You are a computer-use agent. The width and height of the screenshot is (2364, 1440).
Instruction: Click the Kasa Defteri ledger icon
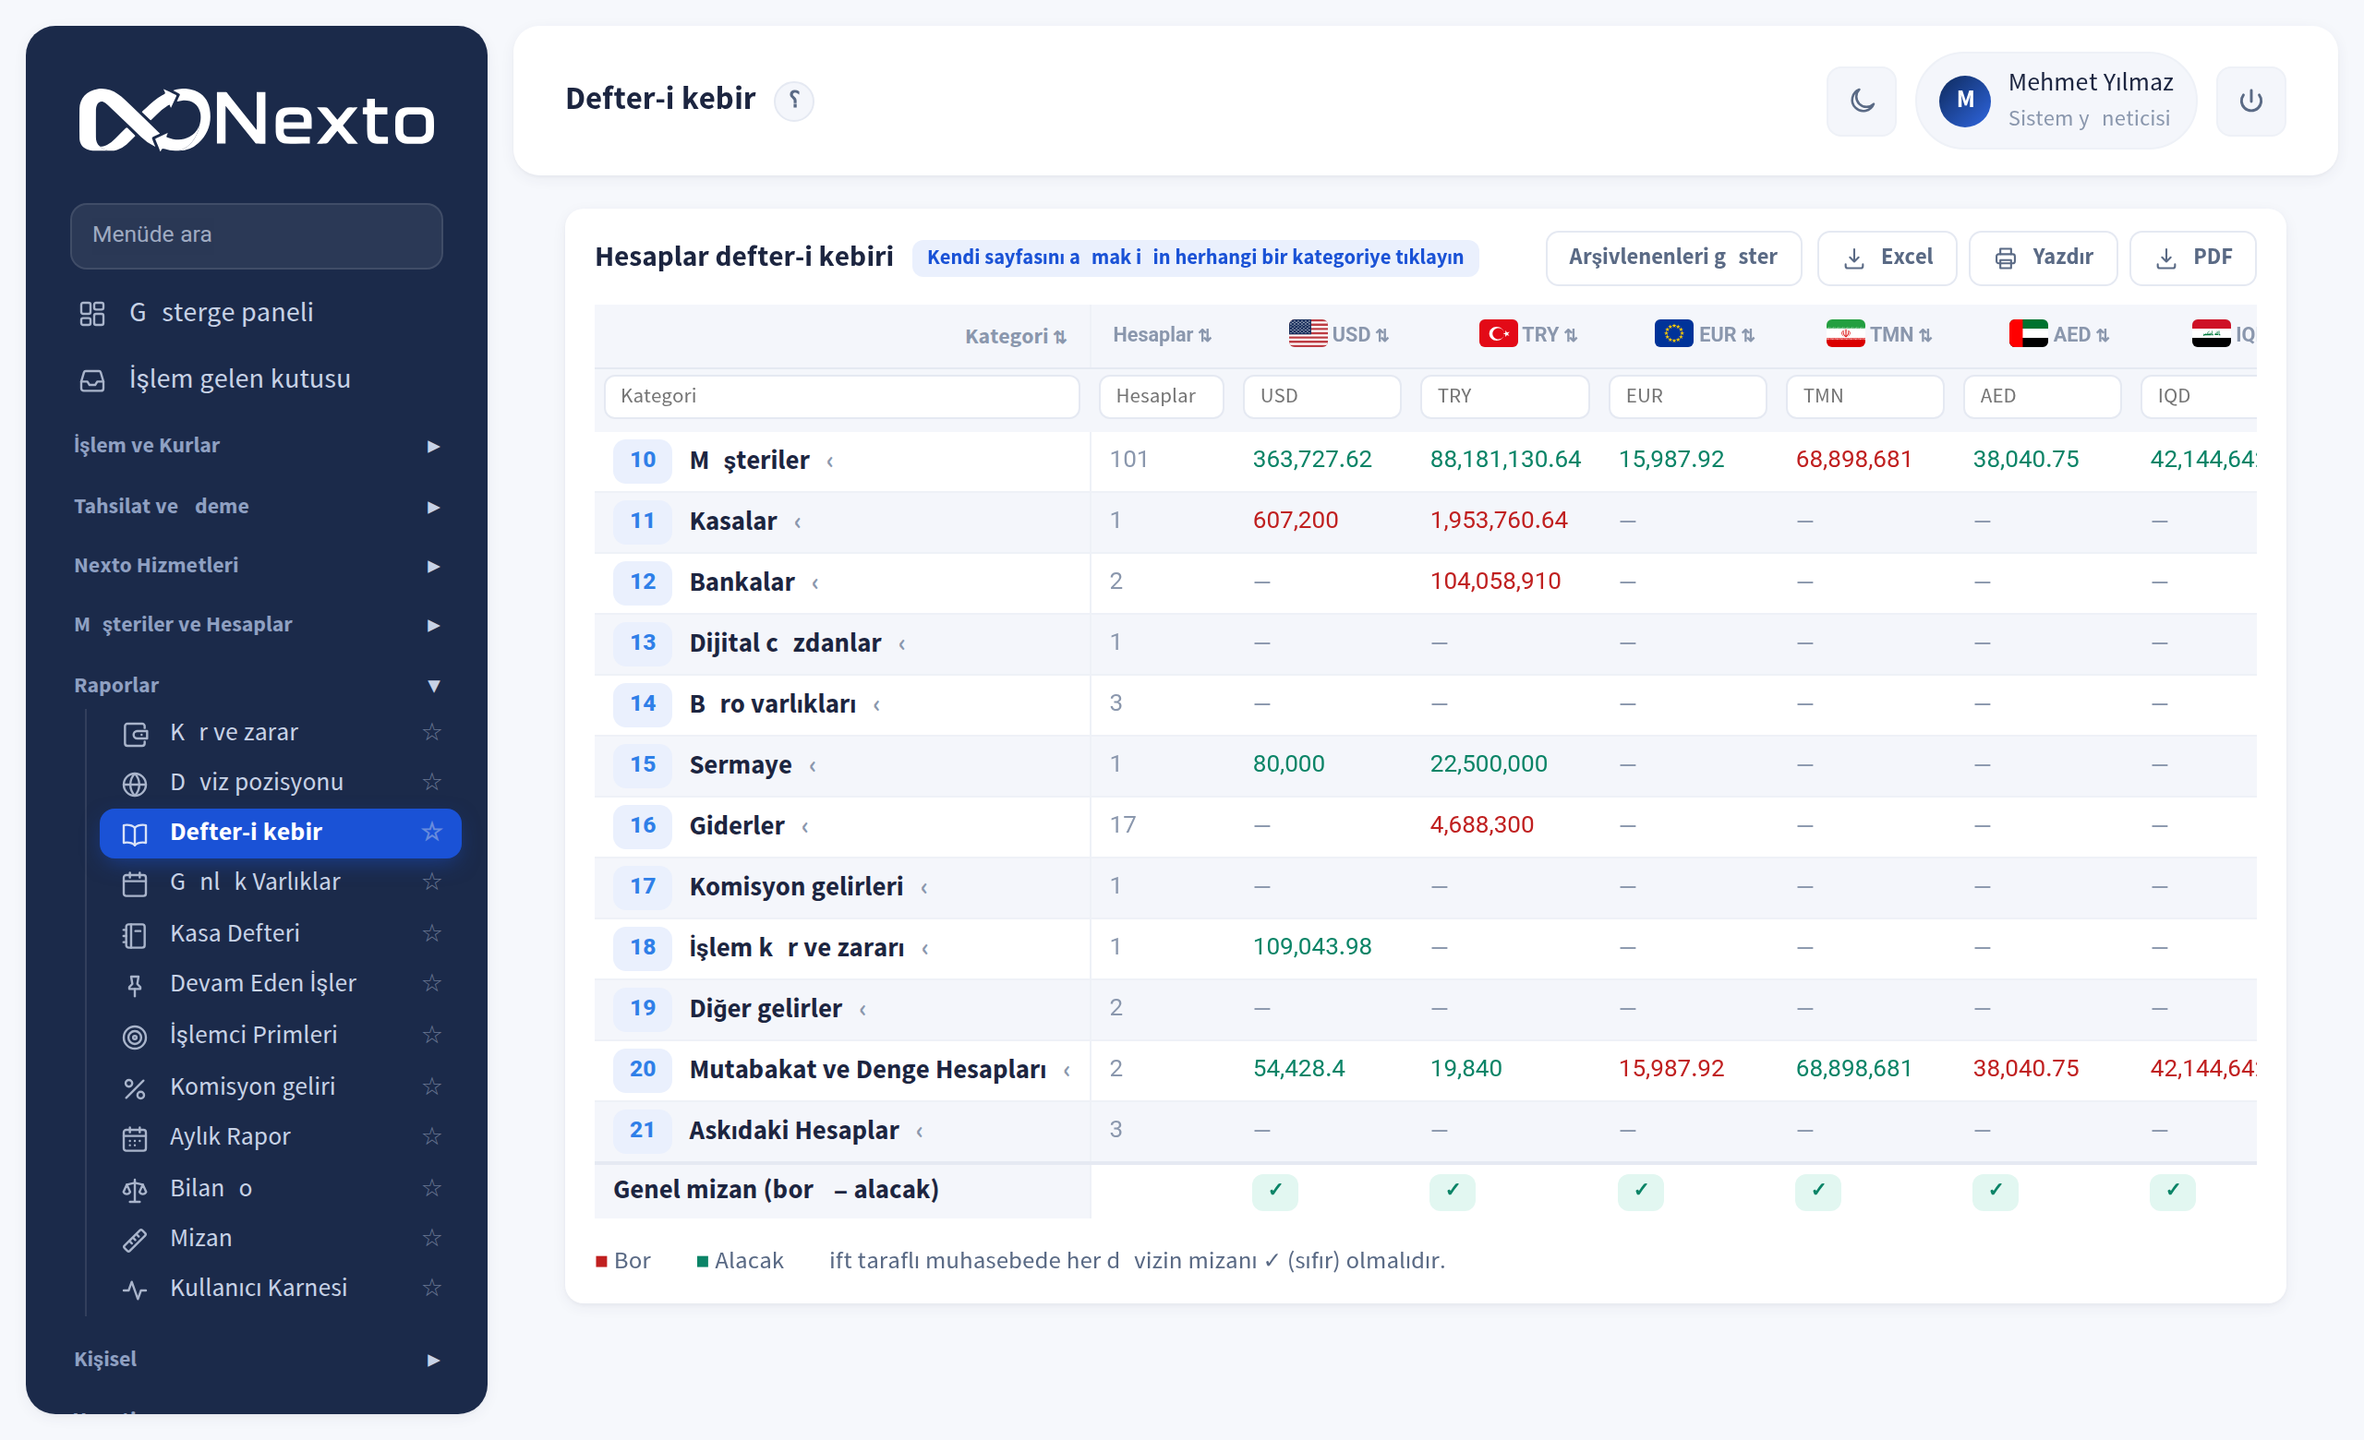[x=135, y=935]
